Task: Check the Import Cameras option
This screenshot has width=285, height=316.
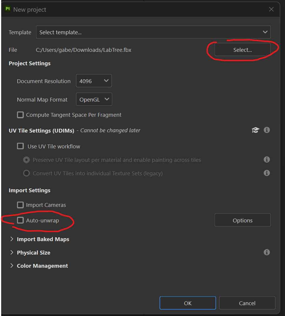Action: pos(21,205)
